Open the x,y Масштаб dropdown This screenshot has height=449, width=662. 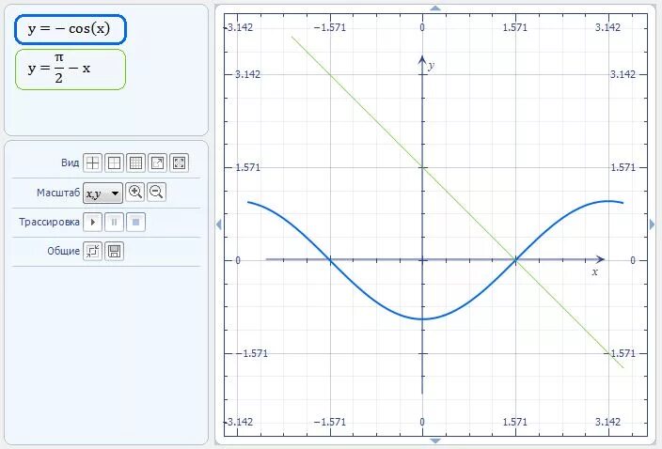(103, 194)
